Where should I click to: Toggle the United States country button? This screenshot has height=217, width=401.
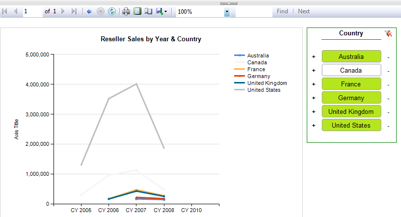click(351, 125)
